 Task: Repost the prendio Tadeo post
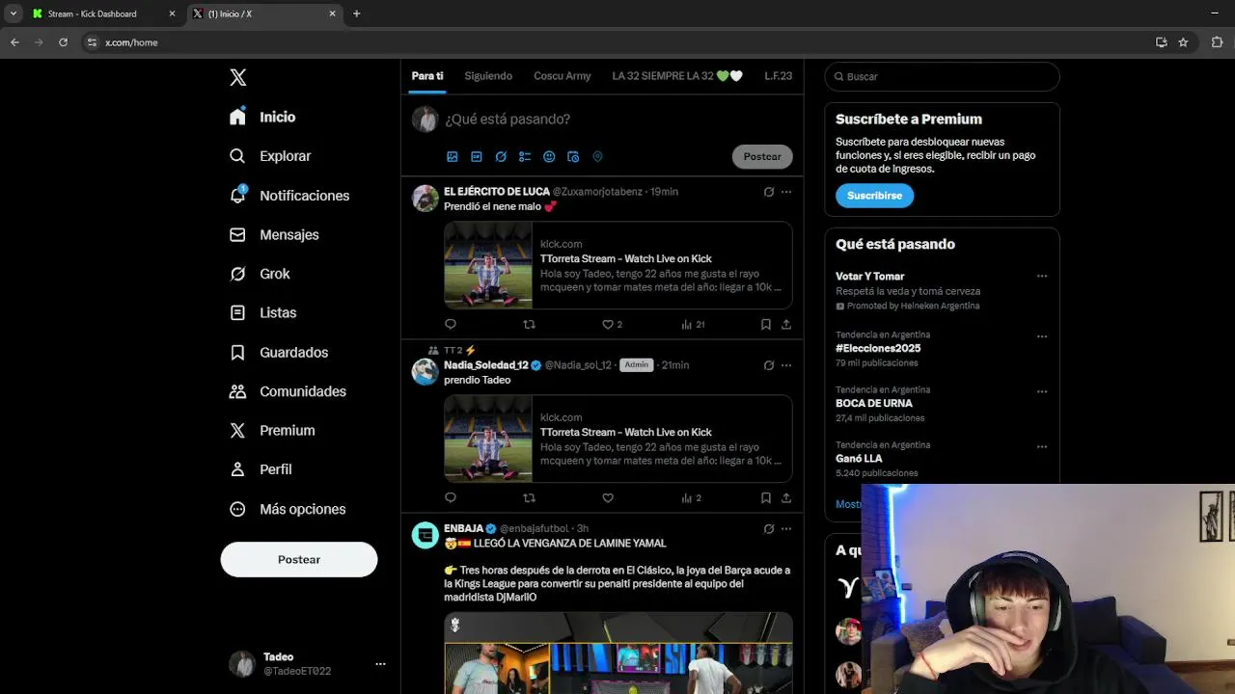coord(529,498)
